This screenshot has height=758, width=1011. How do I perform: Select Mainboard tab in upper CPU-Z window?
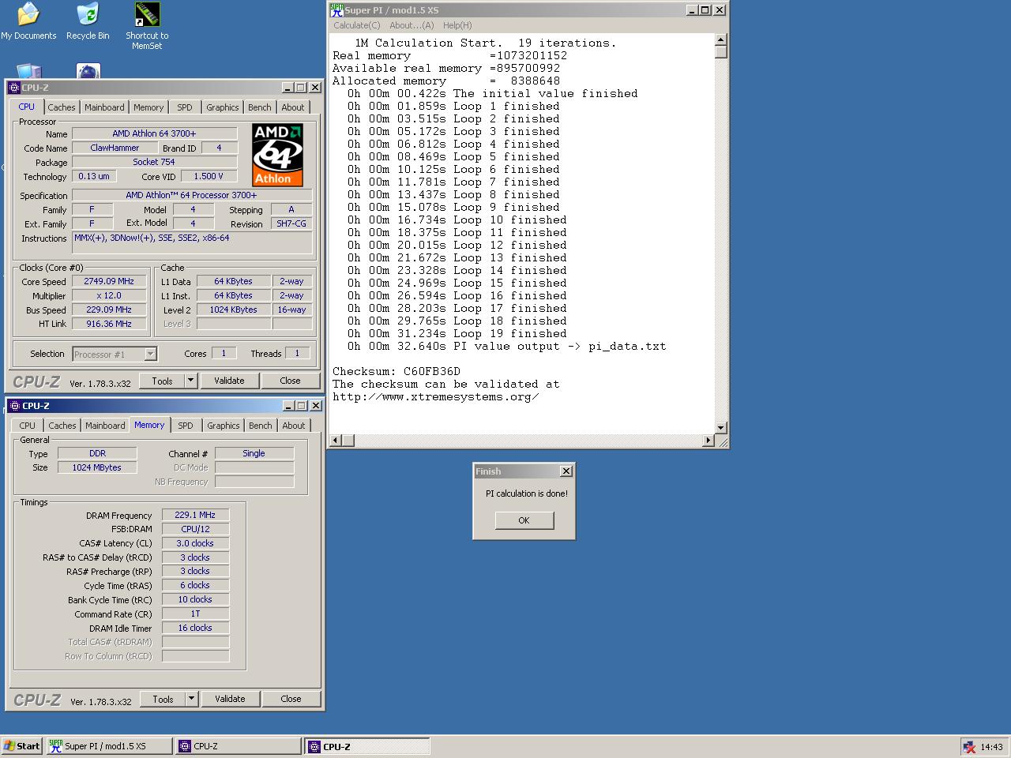[x=104, y=107]
